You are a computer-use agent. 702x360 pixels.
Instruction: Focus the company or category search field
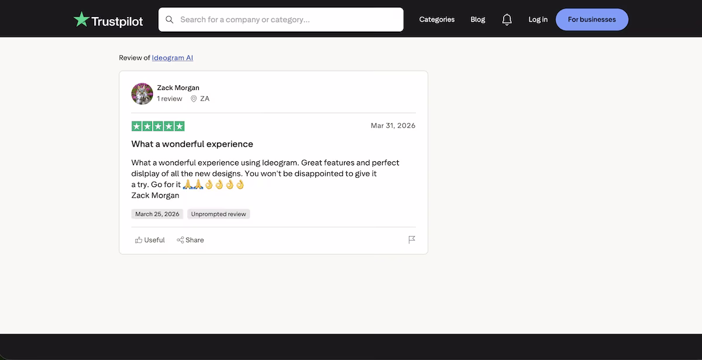tap(281, 19)
